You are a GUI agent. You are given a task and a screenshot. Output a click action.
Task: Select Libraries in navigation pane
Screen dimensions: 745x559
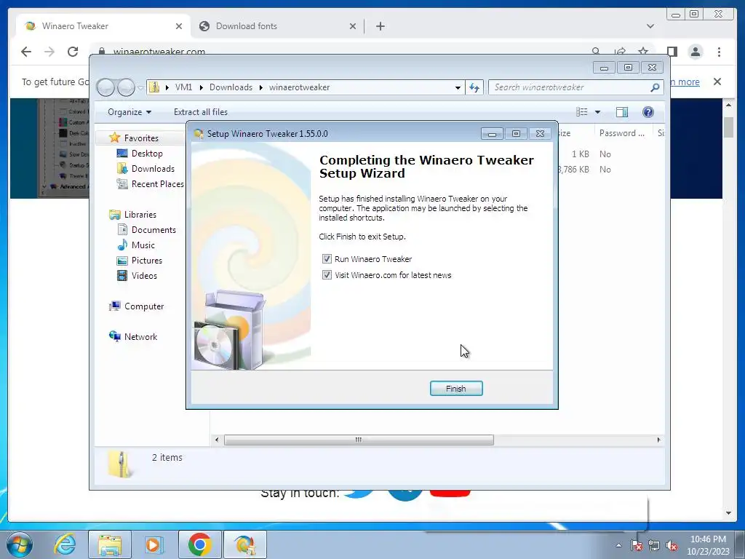pos(140,215)
